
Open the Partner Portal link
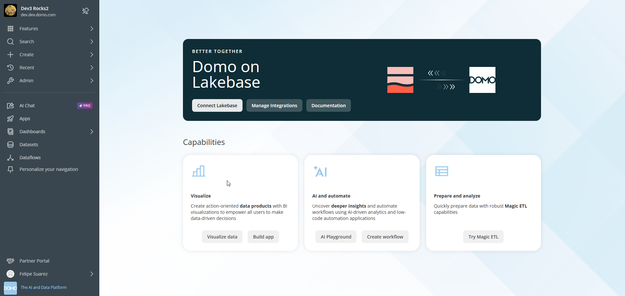pyautogui.click(x=49, y=261)
